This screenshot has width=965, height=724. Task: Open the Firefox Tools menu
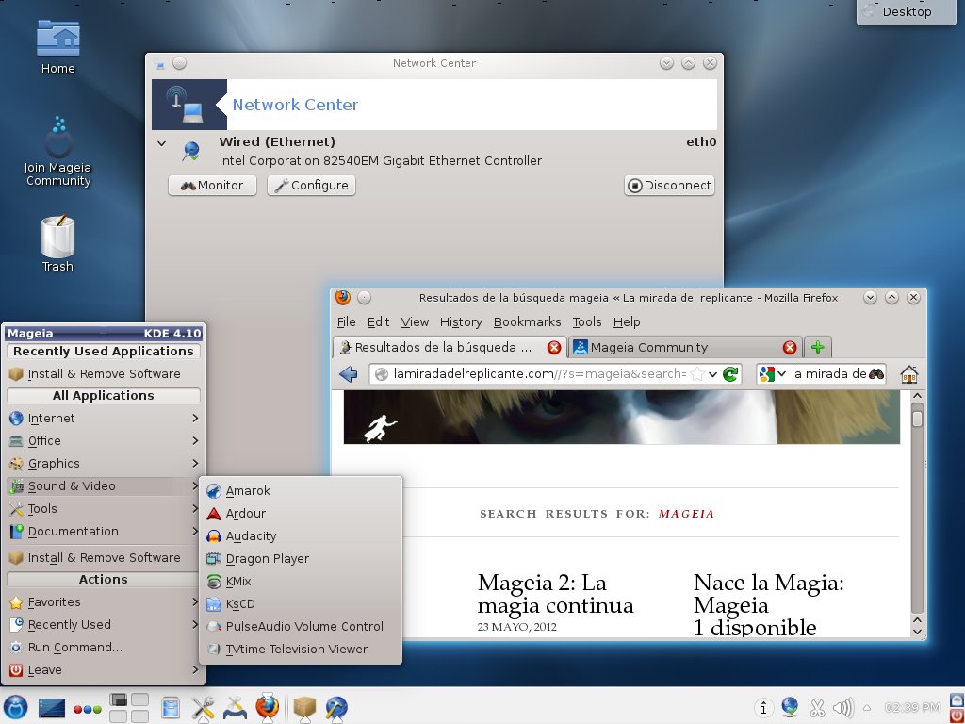(x=587, y=322)
